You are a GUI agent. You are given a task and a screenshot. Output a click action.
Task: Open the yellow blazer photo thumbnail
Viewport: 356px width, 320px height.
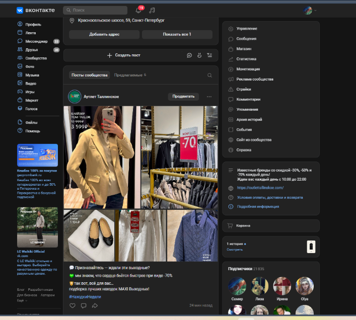(102, 157)
